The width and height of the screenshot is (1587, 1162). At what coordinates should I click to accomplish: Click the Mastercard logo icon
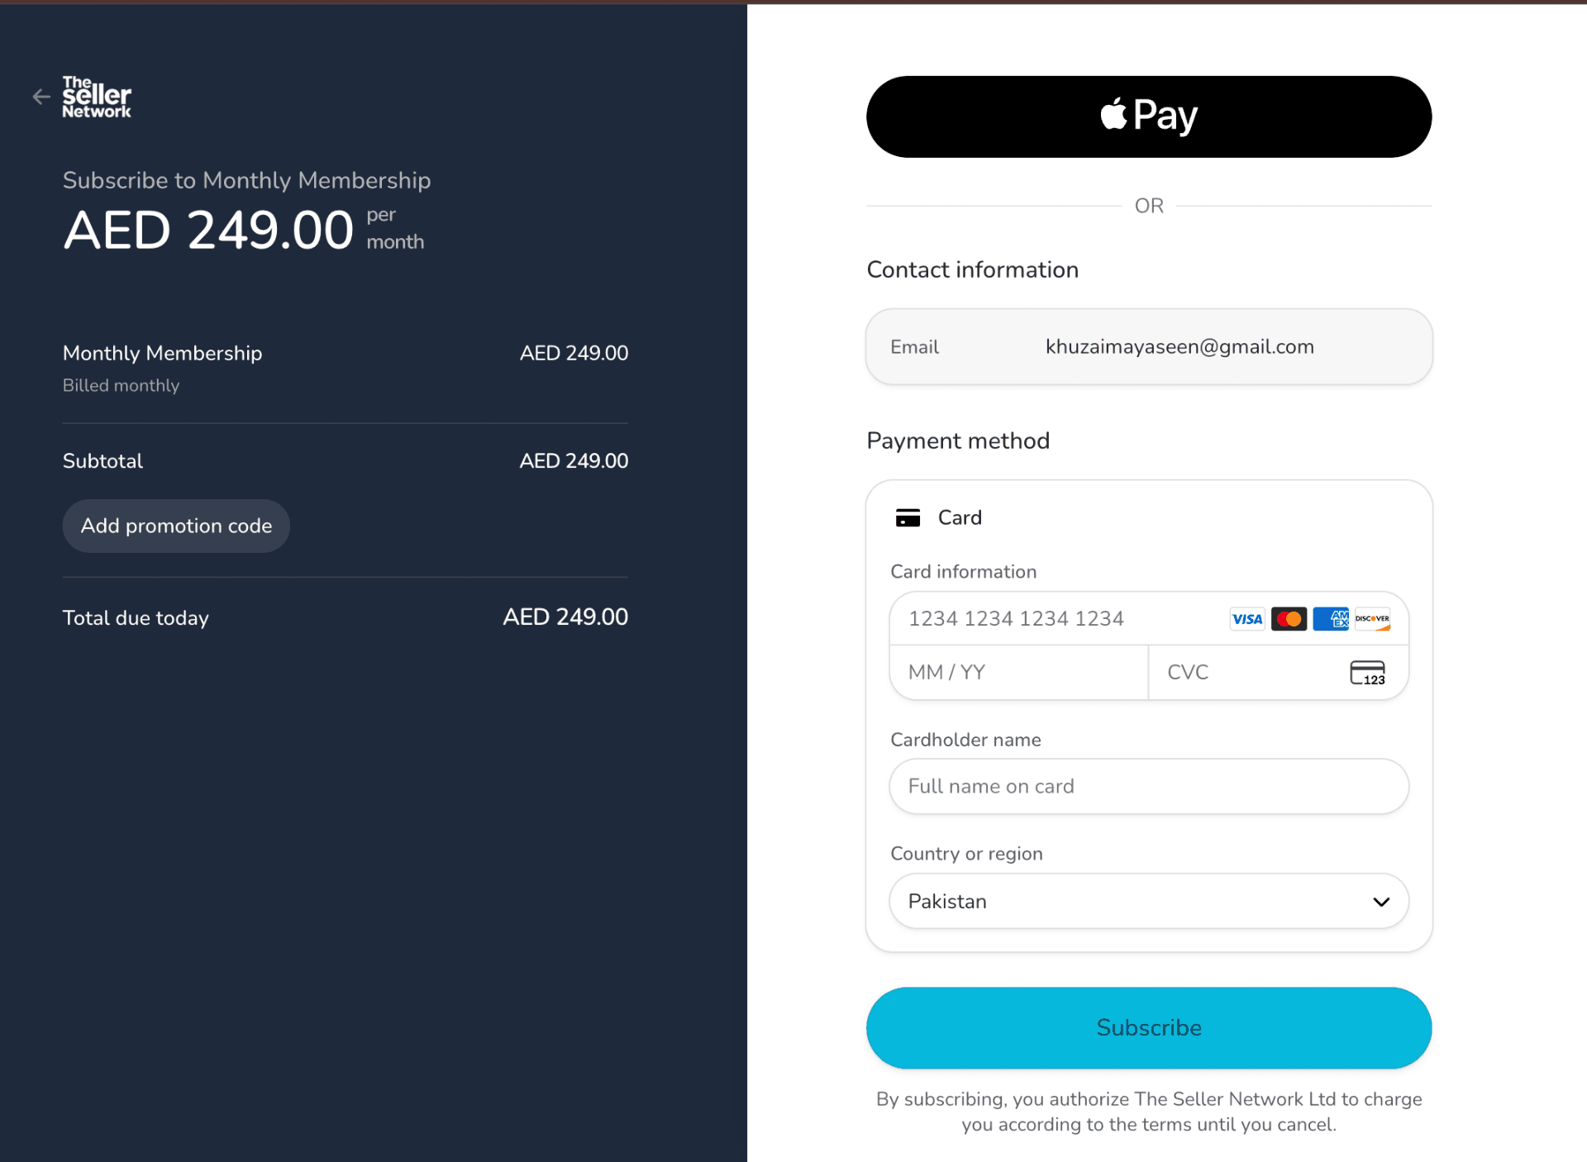[x=1289, y=619]
